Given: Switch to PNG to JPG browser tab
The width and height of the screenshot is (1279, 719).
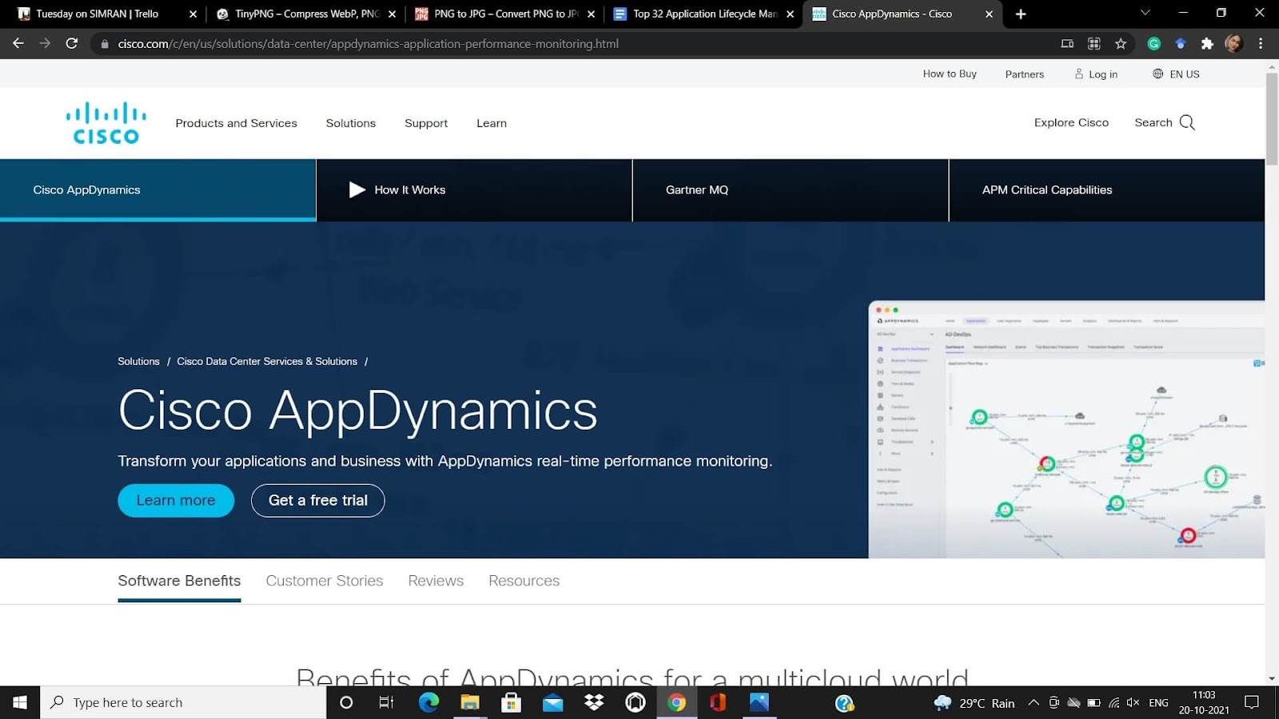Looking at the screenshot, I should 504,14.
